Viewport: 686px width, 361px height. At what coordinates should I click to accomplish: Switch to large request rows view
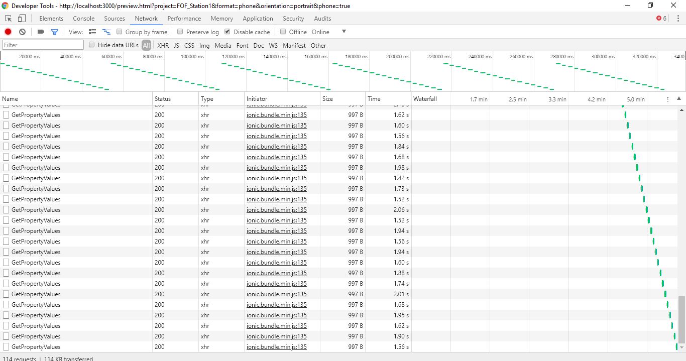pos(92,31)
